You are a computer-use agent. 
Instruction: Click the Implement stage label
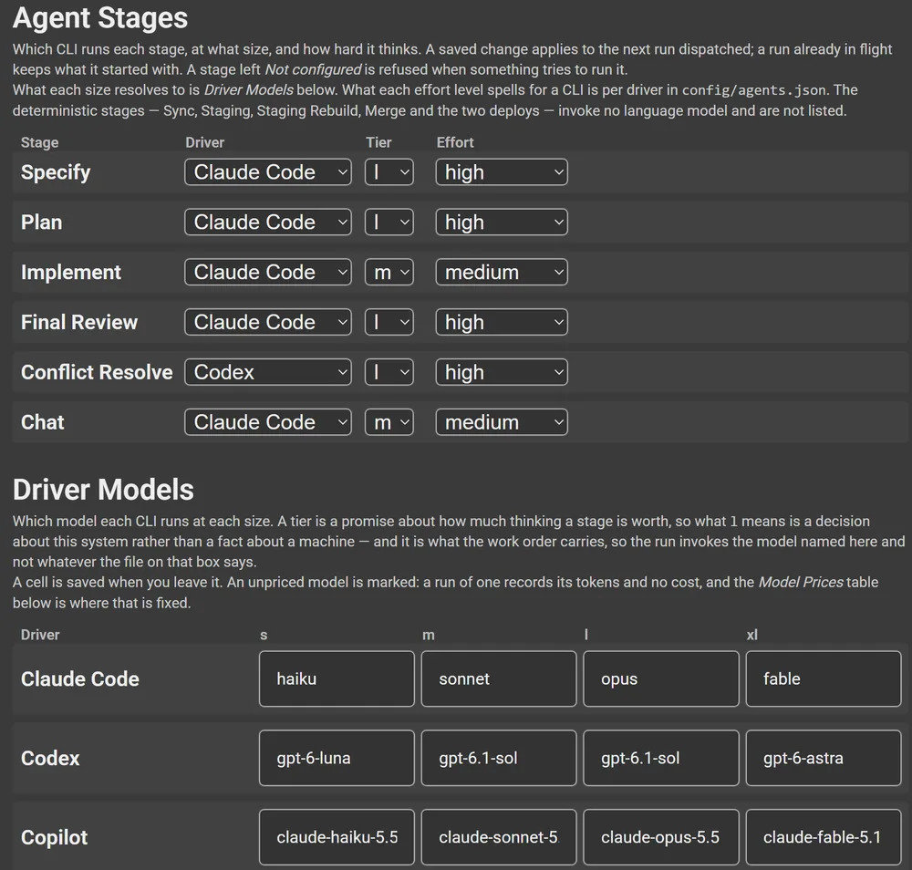[x=71, y=272]
